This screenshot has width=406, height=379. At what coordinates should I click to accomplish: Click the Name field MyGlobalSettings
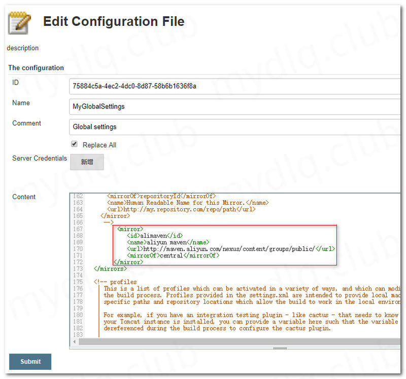234,106
